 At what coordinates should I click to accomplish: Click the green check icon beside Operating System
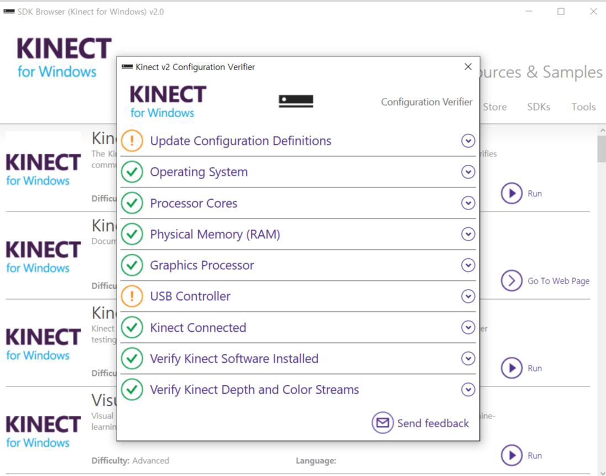(x=132, y=172)
